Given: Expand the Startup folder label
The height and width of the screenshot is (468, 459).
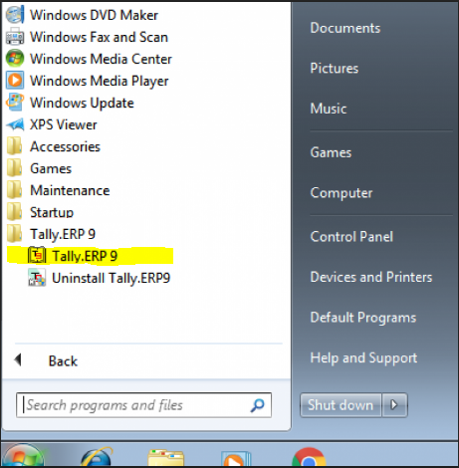Looking at the screenshot, I should [x=52, y=212].
